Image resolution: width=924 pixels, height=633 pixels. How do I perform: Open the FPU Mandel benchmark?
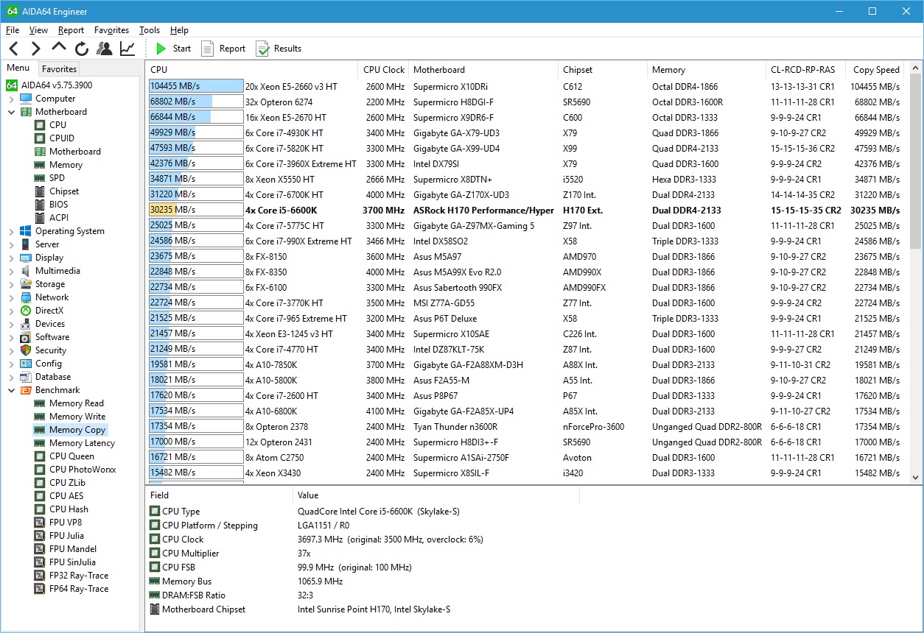tap(73, 549)
